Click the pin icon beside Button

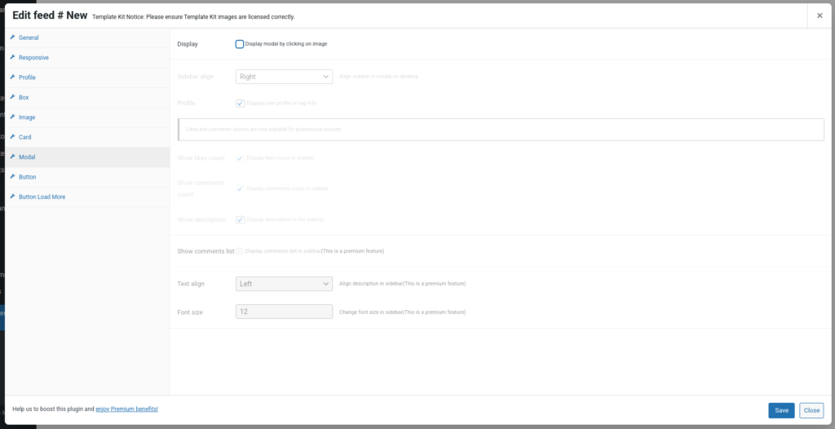pos(12,176)
